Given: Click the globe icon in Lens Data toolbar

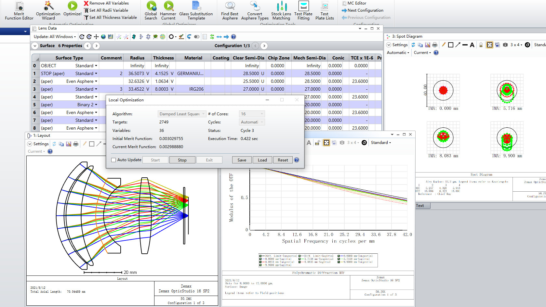Looking at the screenshot, I should 103,37.
